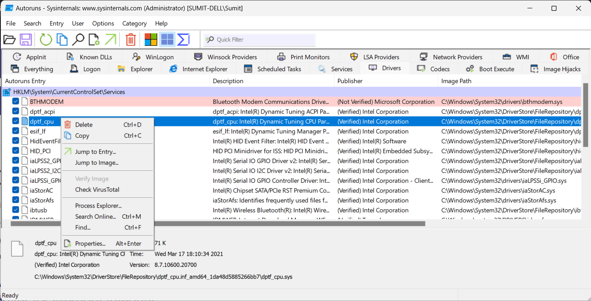Collapse the HKLM Services registry group
This screenshot has width=591, height=301.
(x=7, y=91)
